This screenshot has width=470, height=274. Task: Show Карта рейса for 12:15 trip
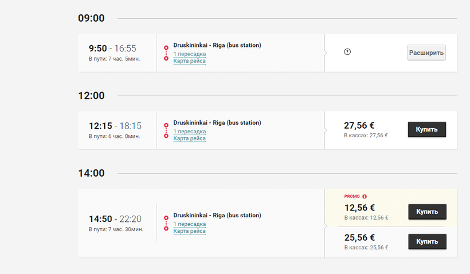[x=189, y=138]
